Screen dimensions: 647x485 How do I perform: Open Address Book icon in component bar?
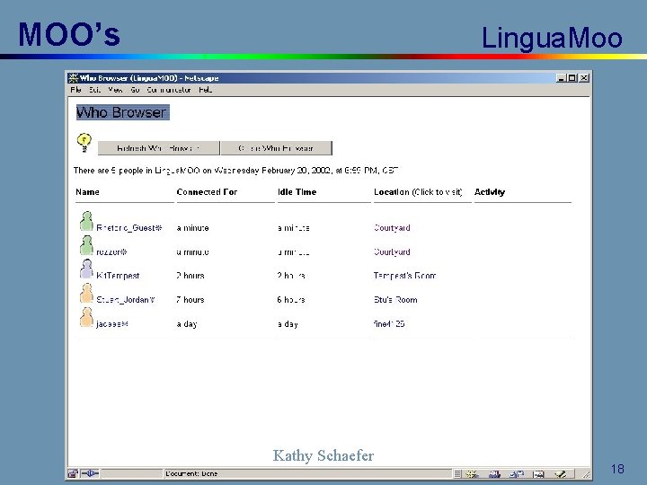click(538, 474)
